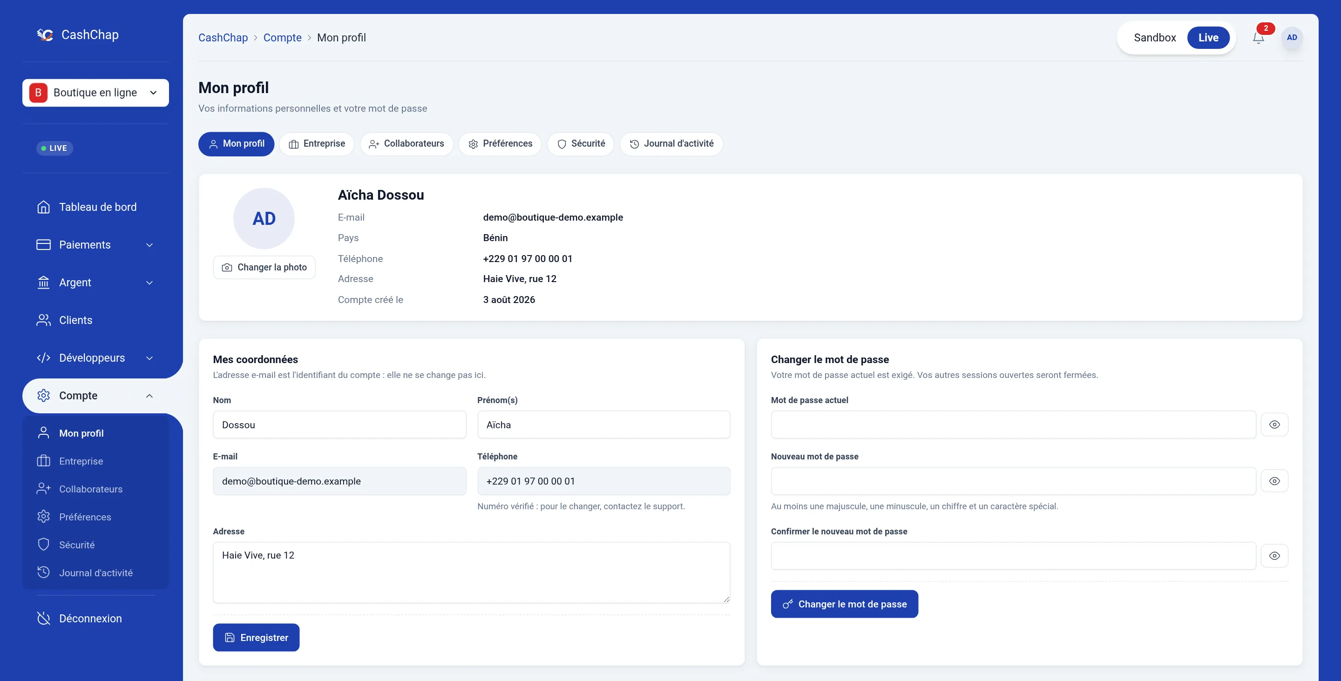Click the Enregistrer button
This screenshot has height=681, width=1341.
coord(256,637)
